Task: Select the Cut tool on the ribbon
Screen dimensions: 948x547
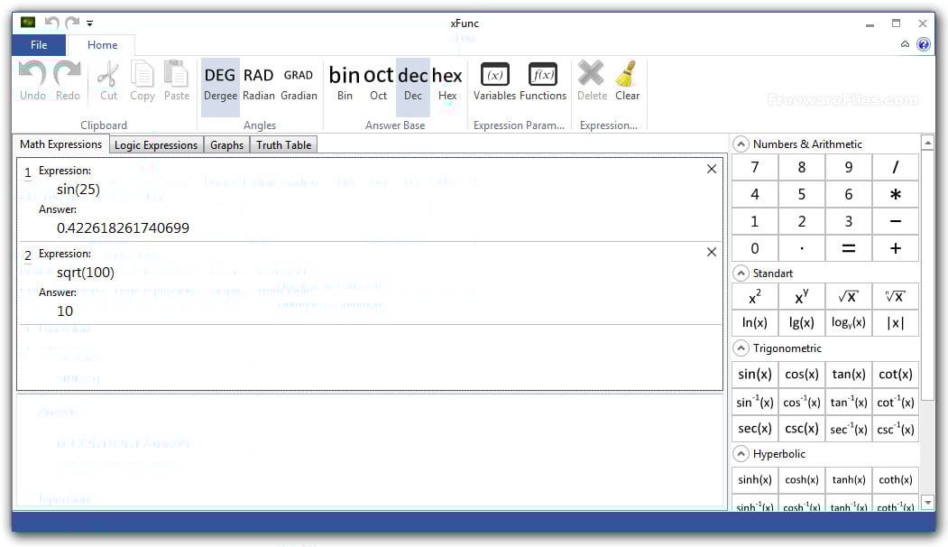Action: [107, 81]
